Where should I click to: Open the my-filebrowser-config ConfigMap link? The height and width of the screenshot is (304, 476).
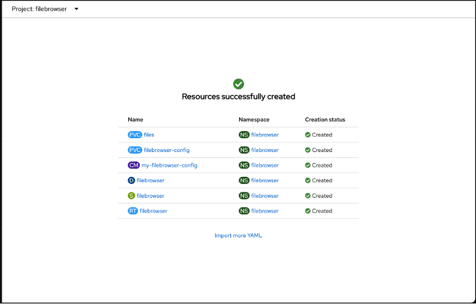point(169,165)
